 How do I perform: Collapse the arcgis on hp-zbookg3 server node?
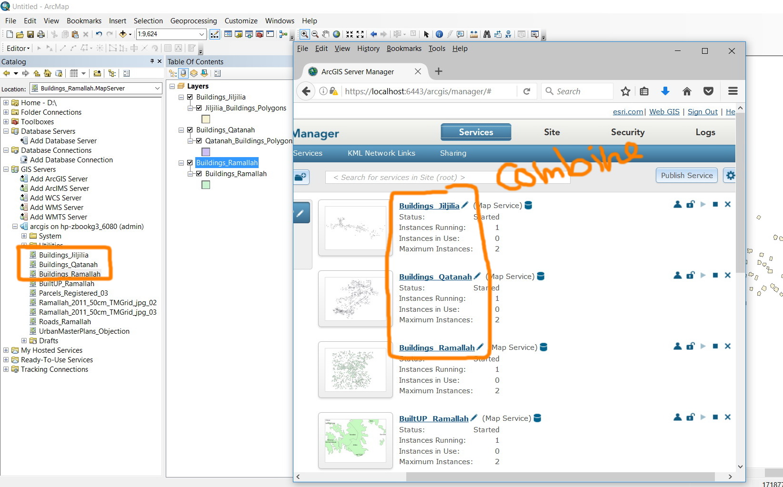[15, 227]
